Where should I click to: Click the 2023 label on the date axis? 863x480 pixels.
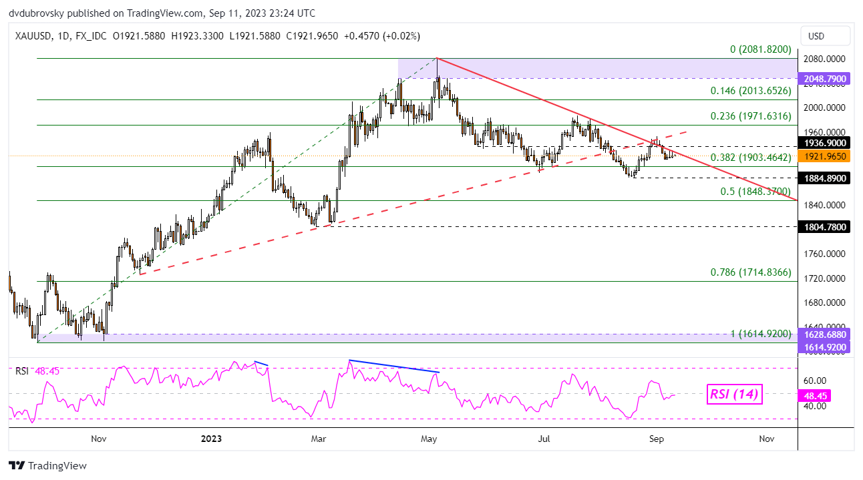coord(210,439)
